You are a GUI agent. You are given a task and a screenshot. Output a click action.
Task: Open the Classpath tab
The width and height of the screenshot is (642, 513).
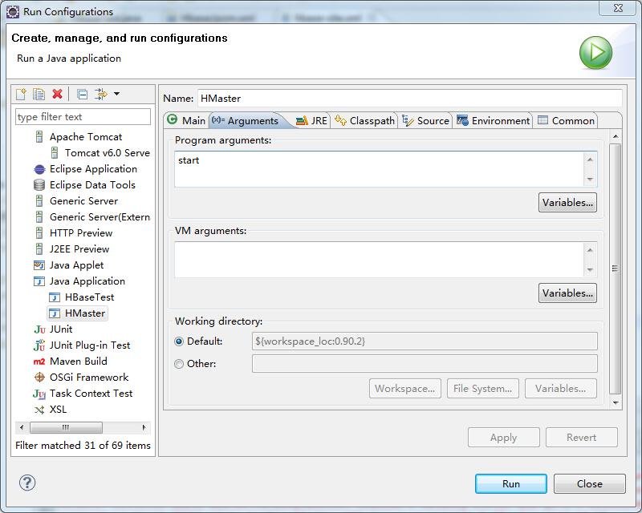point(364,120)
